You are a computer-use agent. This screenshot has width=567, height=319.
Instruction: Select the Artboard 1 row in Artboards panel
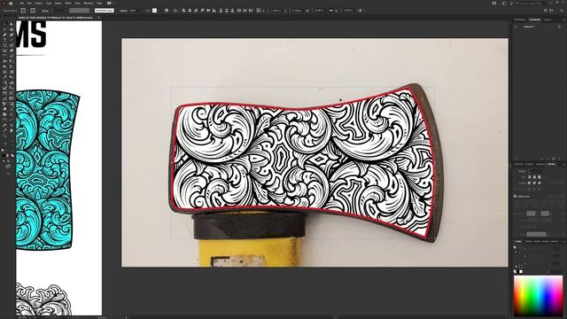pos(538,27)
